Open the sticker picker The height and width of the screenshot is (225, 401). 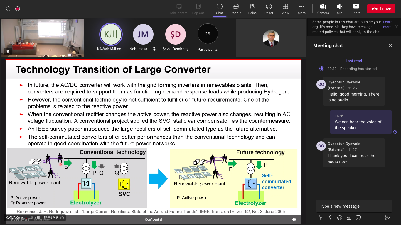358,218
